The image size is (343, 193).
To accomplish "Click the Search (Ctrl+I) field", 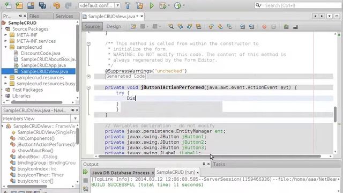I will [x=298, y=5].
